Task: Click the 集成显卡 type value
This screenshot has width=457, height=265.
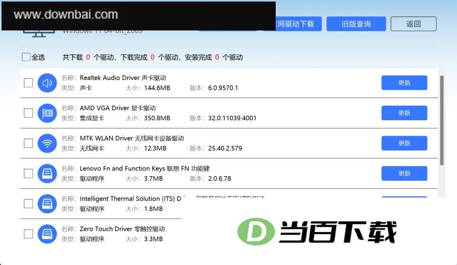Action: click(92, 118)
